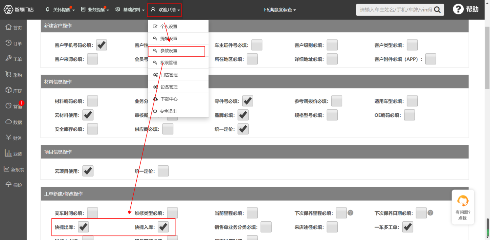490x240 pixels.
Task: Click the 设备管理 gears icon
Action: [x=155, y=87]
